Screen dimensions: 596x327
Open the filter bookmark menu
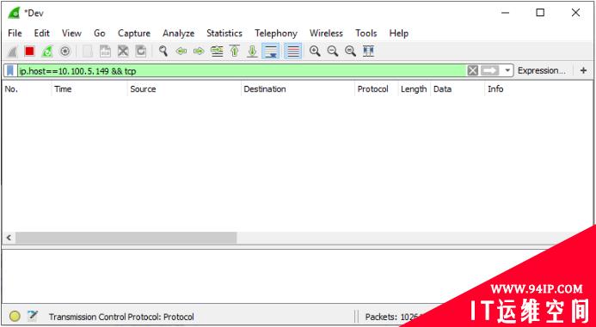pos(10,70)
